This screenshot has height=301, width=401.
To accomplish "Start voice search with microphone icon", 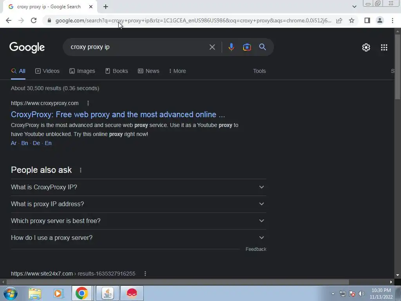I will (x=231, y=47).
